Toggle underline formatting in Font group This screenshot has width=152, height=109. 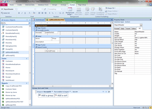25,13
